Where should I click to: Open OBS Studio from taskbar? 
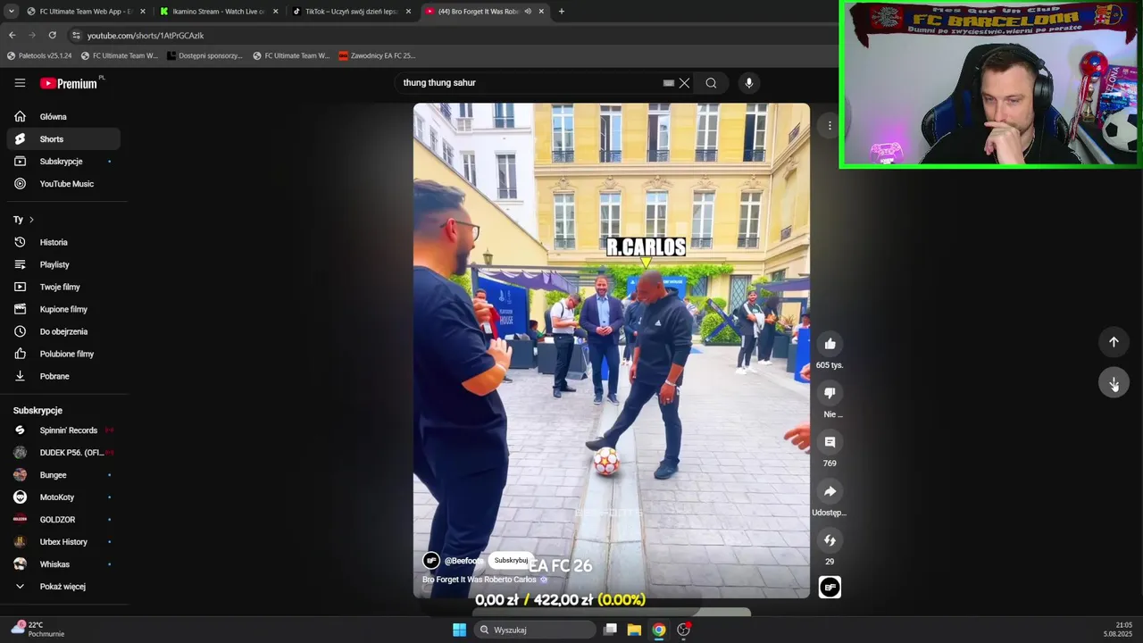click(x=683, y=630)
